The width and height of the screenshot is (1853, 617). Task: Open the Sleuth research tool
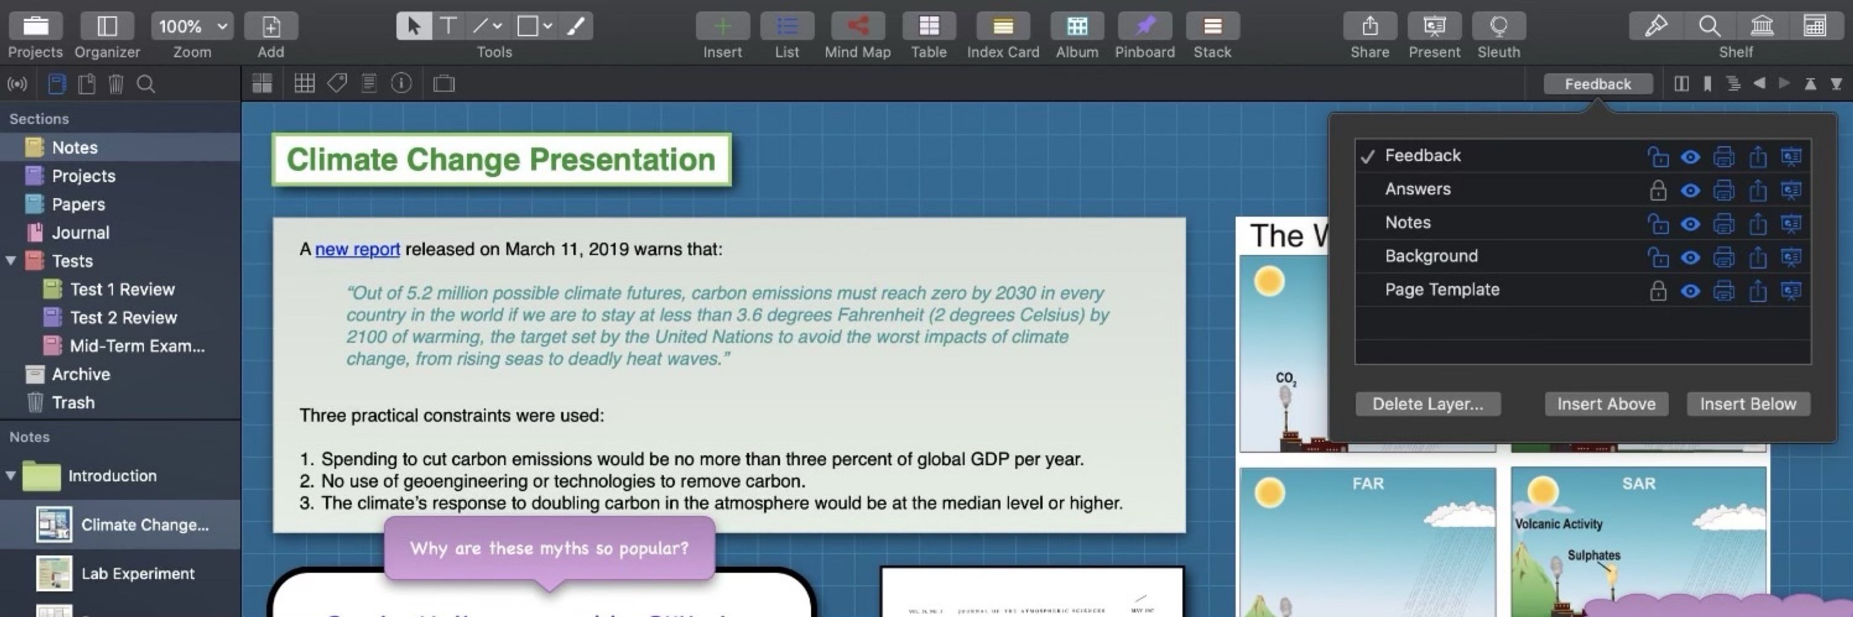click(1498, 27)
